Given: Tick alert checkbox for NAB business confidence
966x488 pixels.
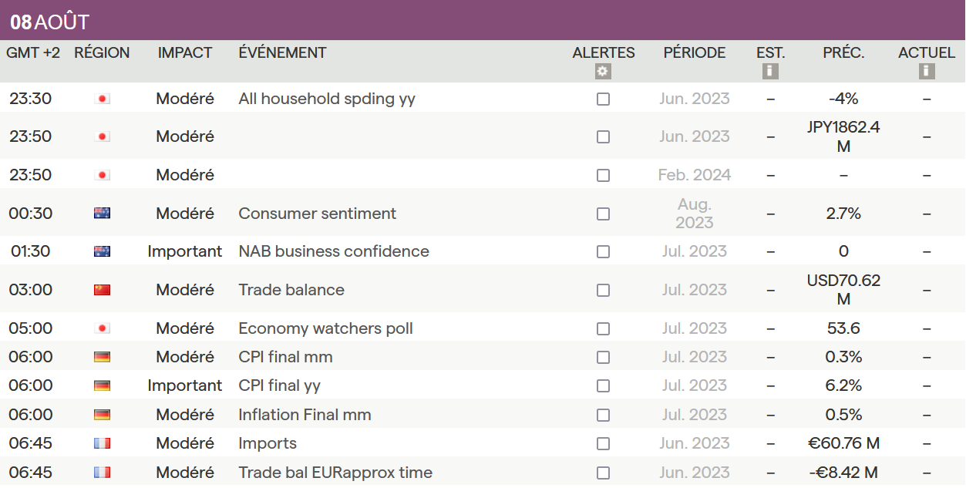Looking at the screenshot, I should pyautogui.click(x=603, y=252).
